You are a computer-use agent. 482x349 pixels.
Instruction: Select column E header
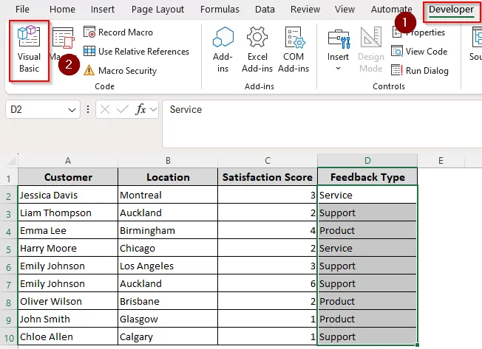(441, 160)
